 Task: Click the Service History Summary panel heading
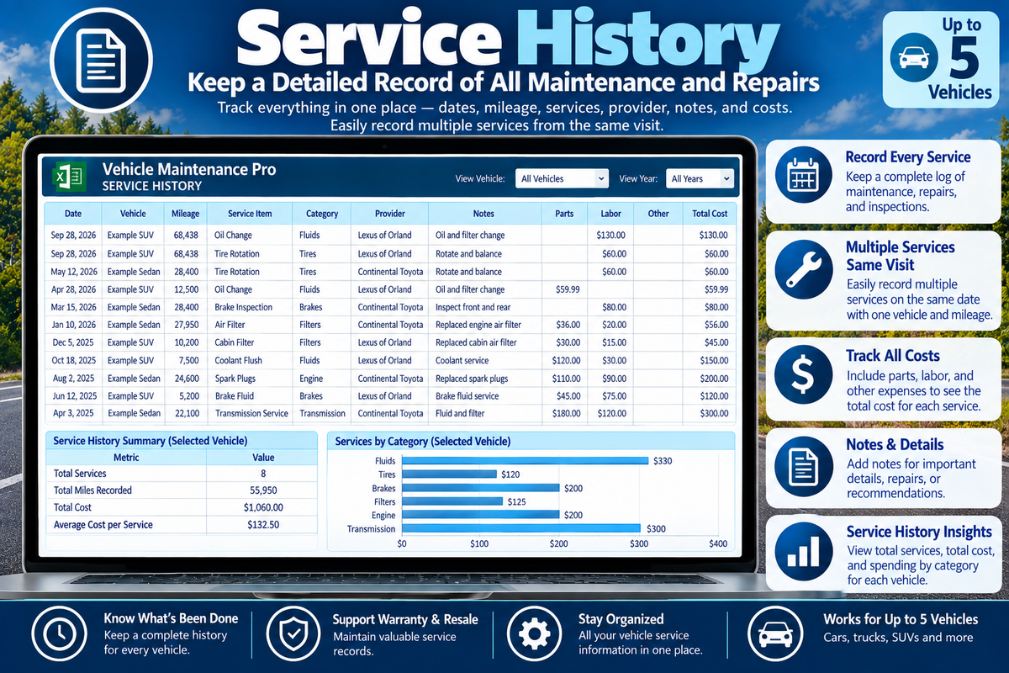tap(149, 441)
